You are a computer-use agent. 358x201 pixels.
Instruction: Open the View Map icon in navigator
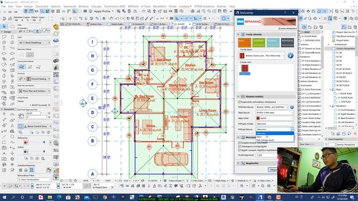coord(310,27)
